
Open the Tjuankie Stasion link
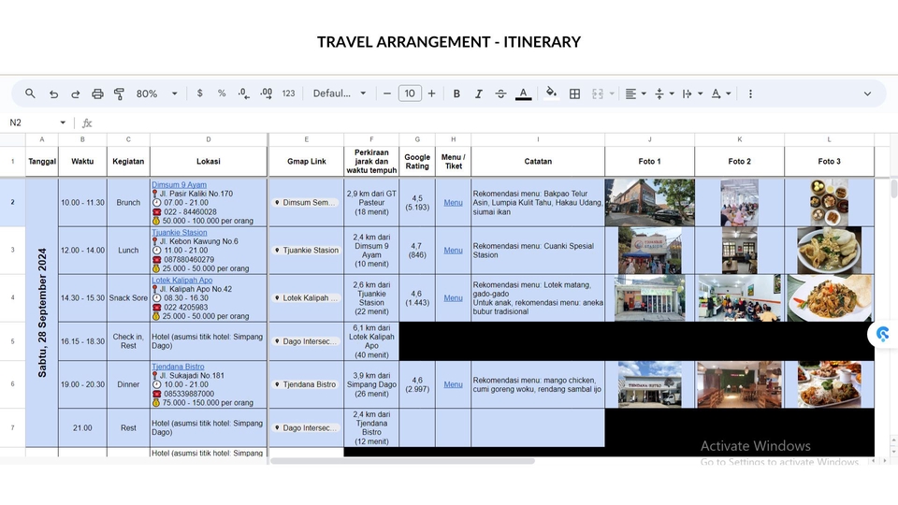pos(180,233)
